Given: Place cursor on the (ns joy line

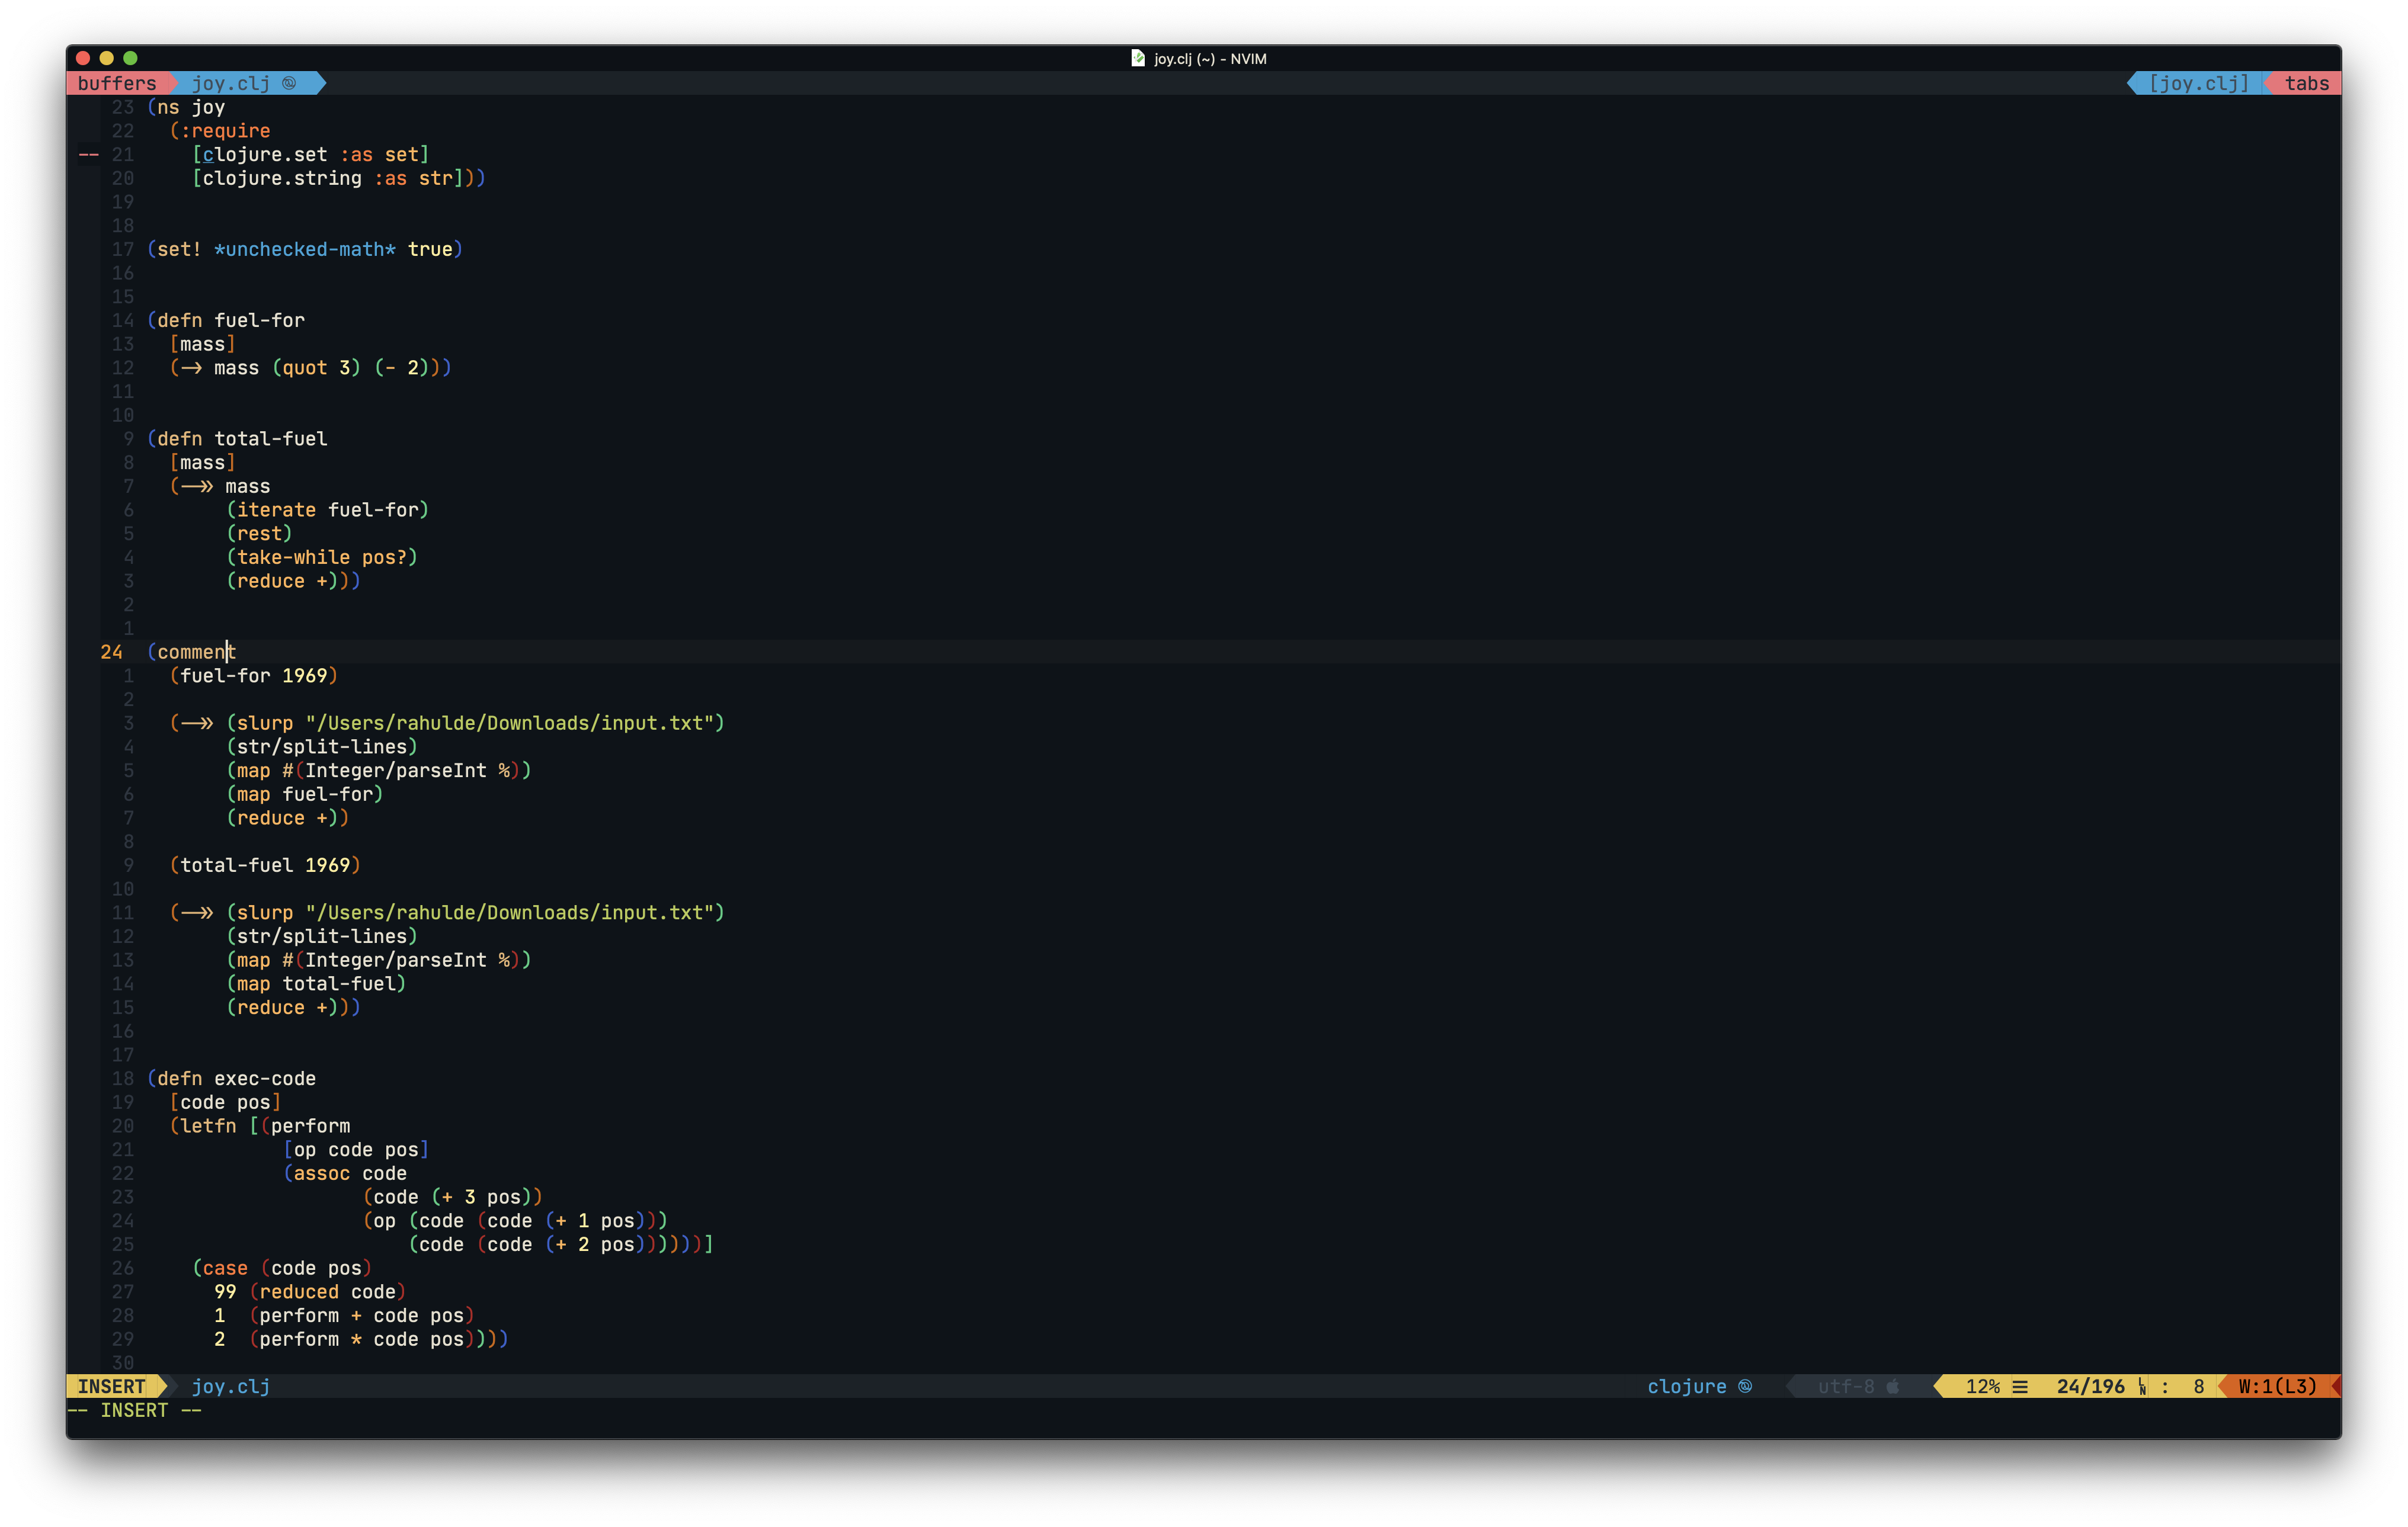Looking at the screenshot, I should 186,107.
